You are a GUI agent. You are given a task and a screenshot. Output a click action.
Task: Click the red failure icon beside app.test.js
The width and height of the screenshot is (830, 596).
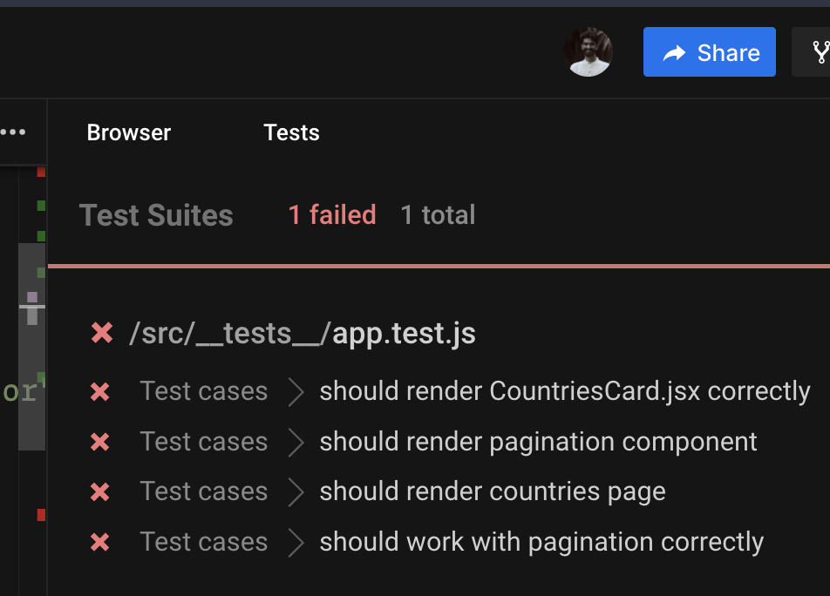pyautogui.click(x=101, y=333)
